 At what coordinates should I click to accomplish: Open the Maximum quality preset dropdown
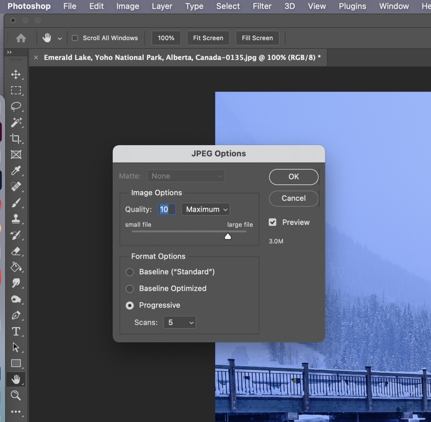(206, 209)
